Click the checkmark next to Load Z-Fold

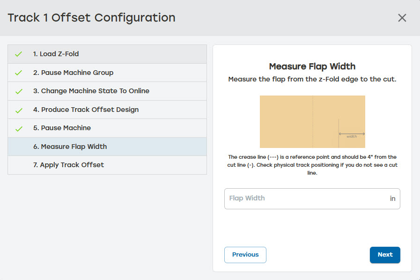point(18,53)
